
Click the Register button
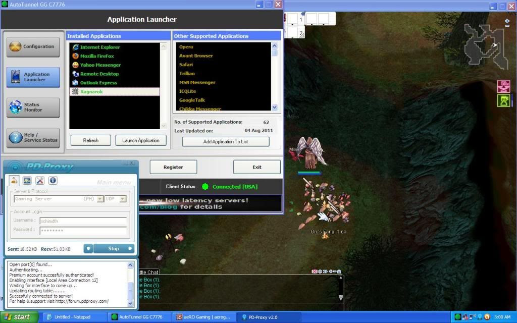pos(174,167)
